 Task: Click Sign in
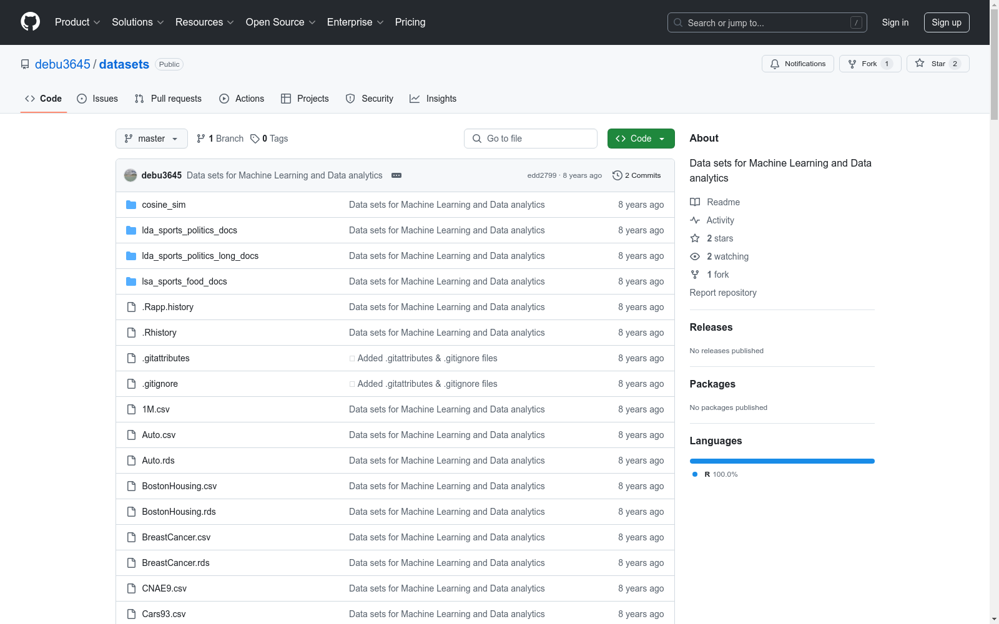pos(895,22)
